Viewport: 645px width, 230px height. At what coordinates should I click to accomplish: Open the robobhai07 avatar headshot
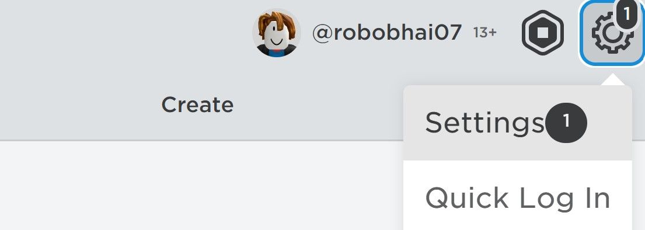click(x=277, y=33)
